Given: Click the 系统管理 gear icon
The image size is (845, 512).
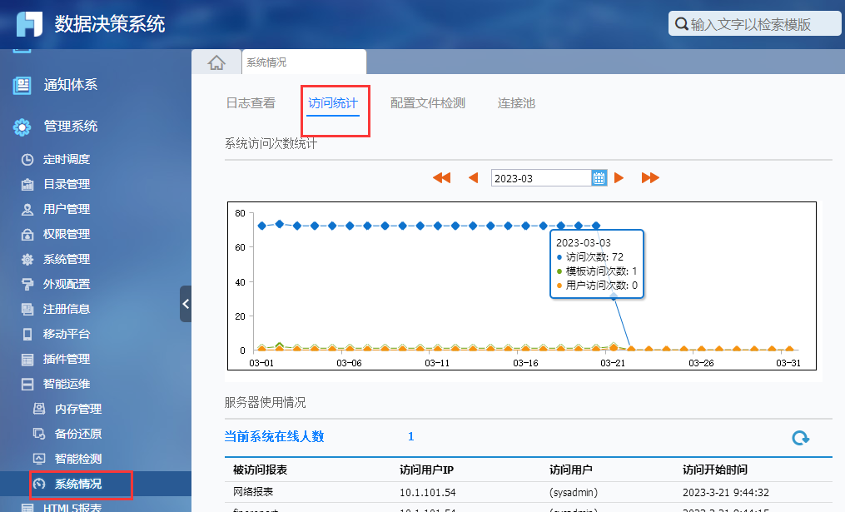Looking at the screenshot, I should tap(27, 259).
